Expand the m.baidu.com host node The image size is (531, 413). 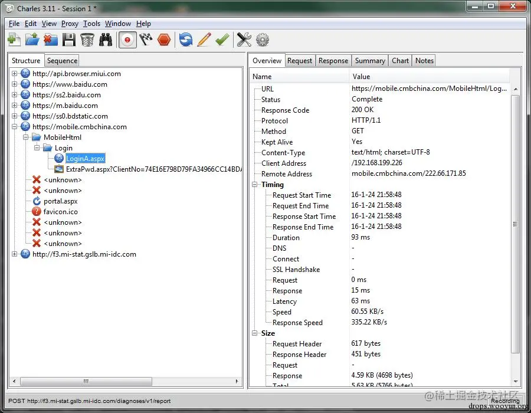[x=14, y=105]
